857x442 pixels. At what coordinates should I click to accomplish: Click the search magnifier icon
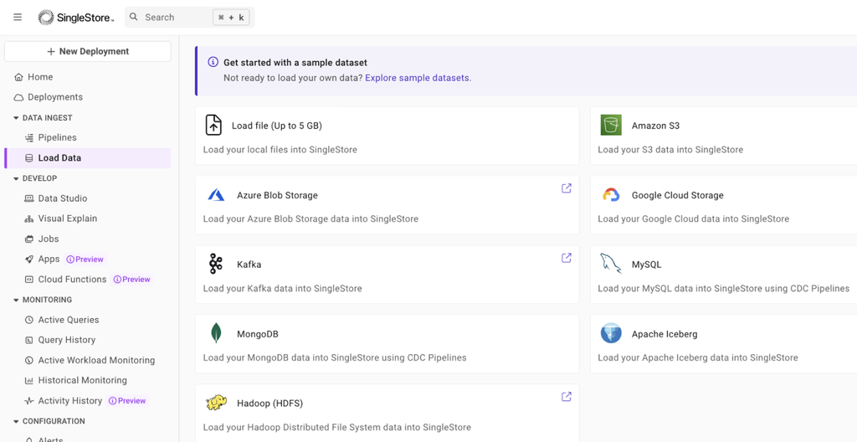click(134, 17)
